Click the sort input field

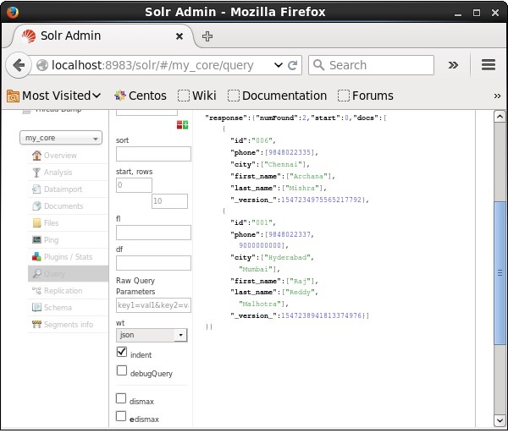[x=153, y=154]
